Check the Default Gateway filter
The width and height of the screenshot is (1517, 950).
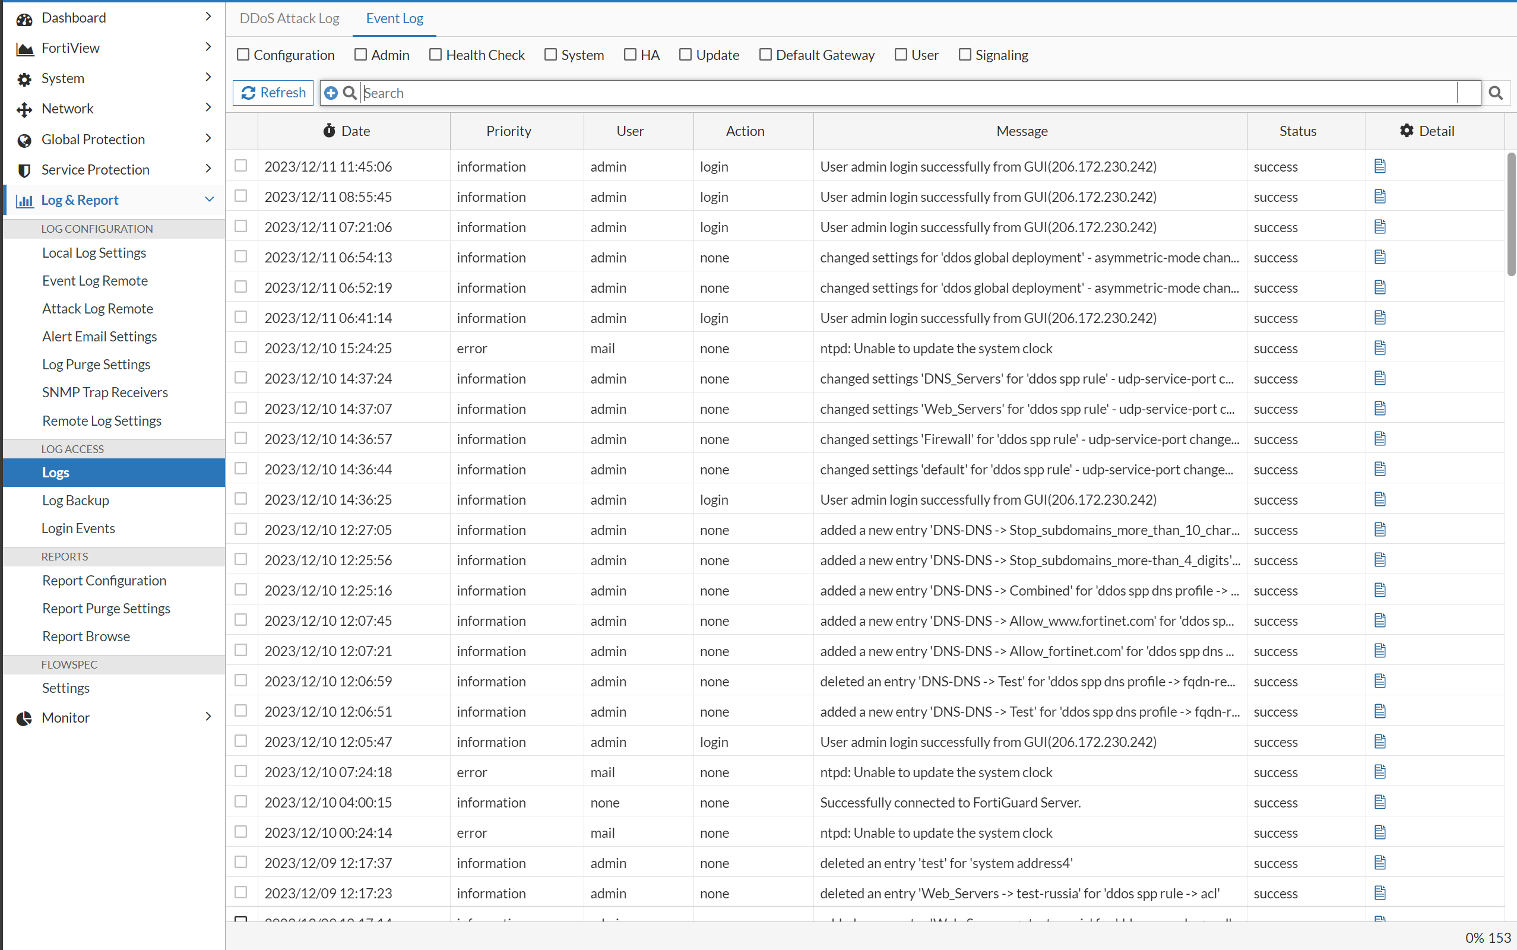point(765,55)
